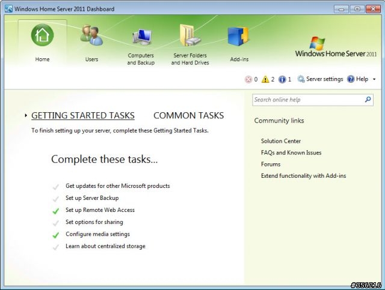The height and width of the screenshot is (290, 385).
Task: Click the red critical alerts icon
Action: [x=248, y=79]
